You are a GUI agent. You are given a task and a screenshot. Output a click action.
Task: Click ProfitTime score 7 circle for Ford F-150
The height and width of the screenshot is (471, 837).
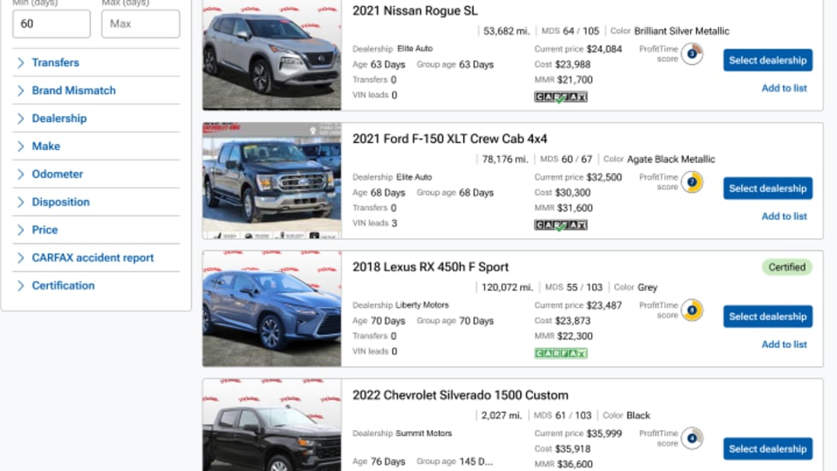click(x=692, y=182)
